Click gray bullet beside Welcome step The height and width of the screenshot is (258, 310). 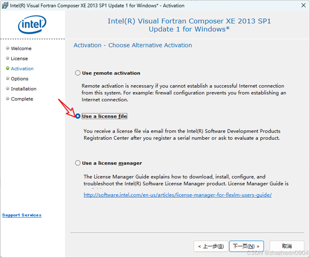click(8, 48)
